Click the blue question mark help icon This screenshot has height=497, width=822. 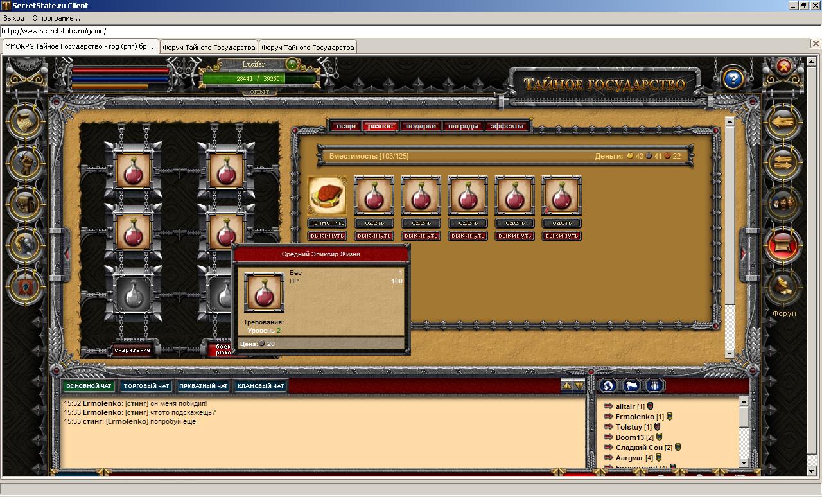pos(733,79)
